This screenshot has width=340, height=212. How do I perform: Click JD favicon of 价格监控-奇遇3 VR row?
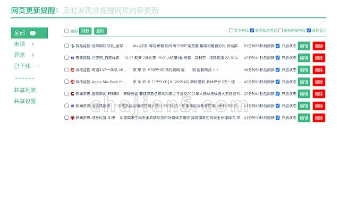(72, 70)
